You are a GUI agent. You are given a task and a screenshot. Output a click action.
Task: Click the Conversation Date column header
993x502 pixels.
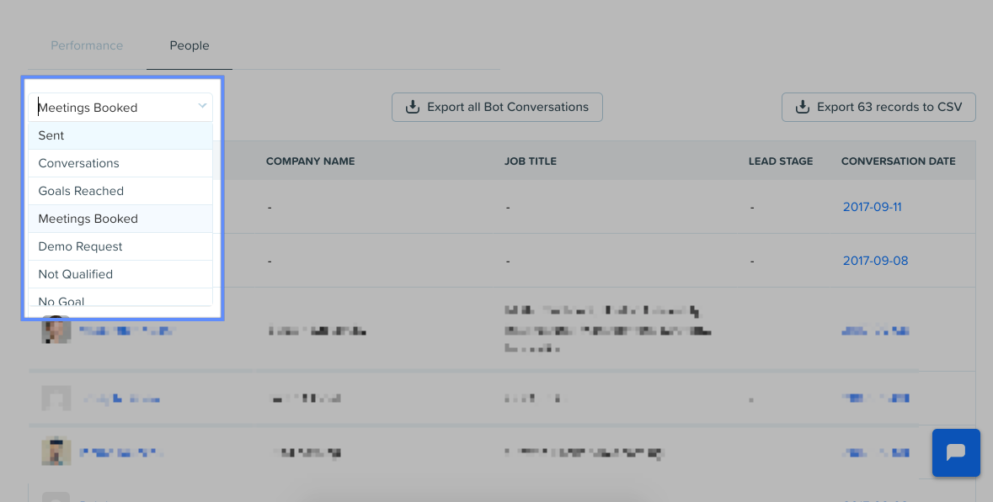(x=898, y=161)
